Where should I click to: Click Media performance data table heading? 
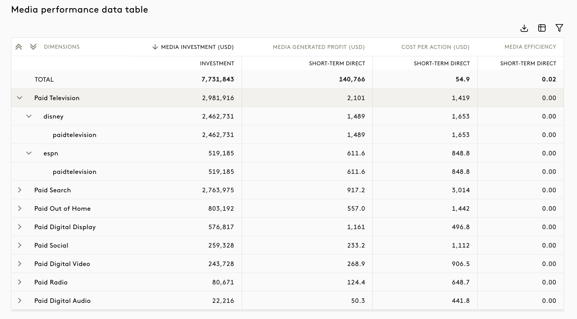80,10
